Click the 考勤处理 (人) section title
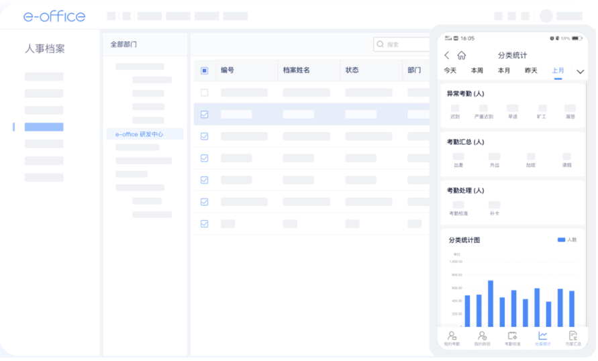 pos(465,191)
